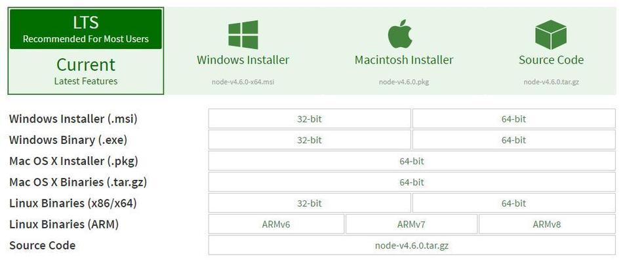Click the Apple logo icon

click(400, 34)
